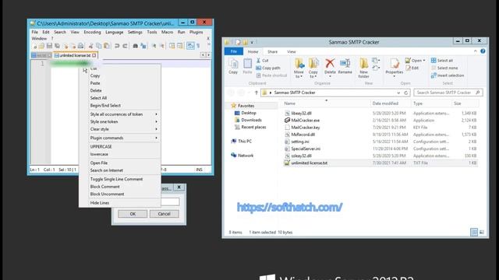499x280 pixels.
Task: Click Edit in Explorer ribbon Open group
Action: click(x=412, y=68)
